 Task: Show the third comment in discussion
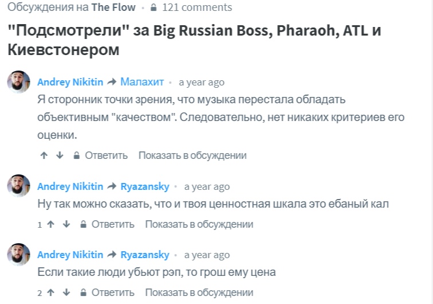tap(199, 293)
